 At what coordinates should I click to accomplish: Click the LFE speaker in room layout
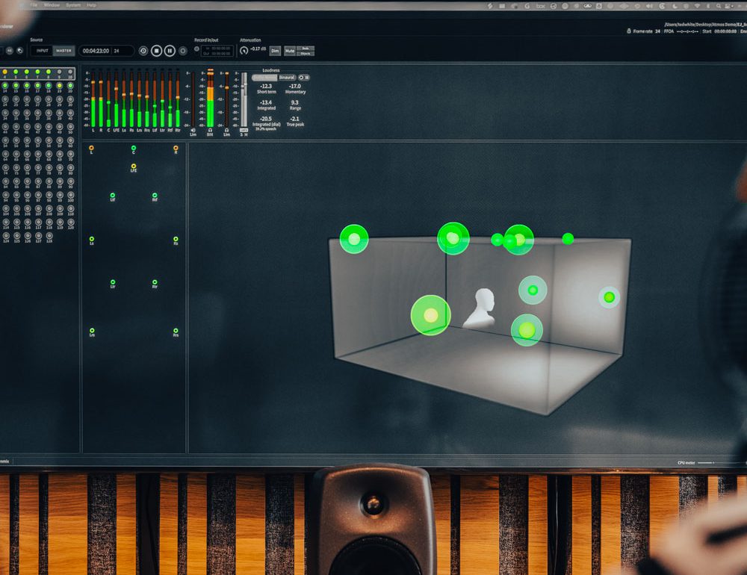click(x=134, y=167)
